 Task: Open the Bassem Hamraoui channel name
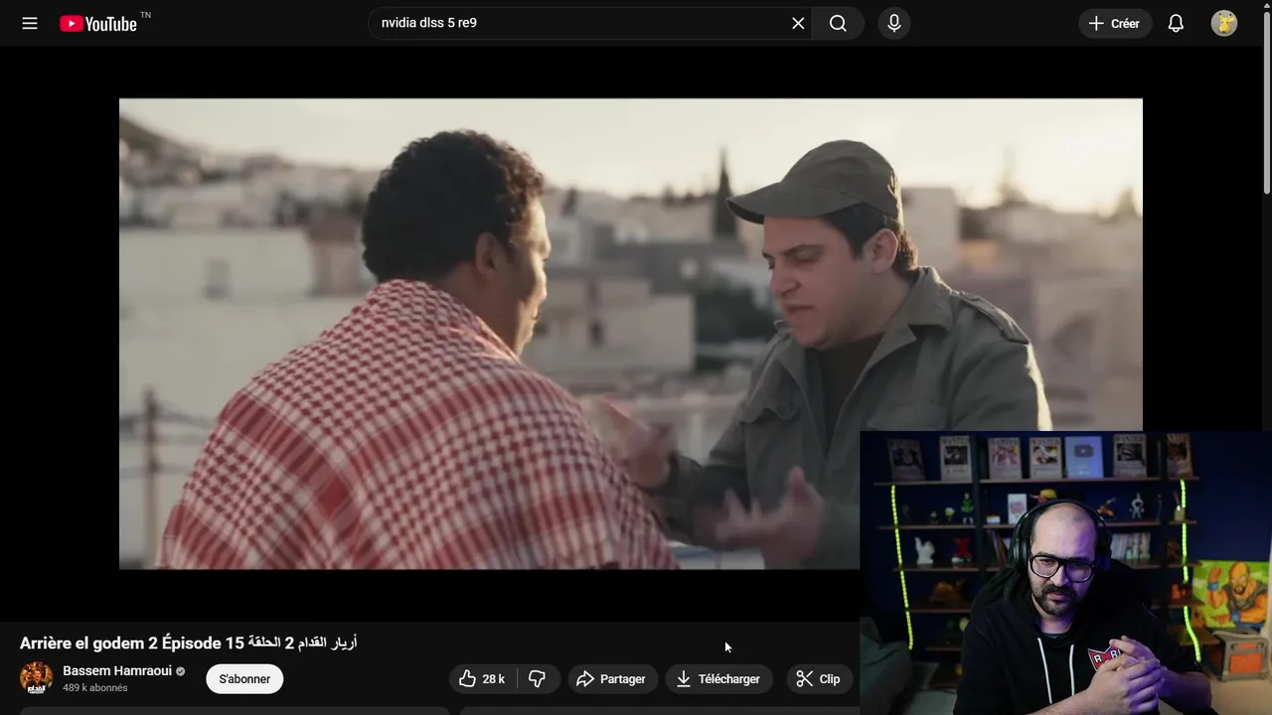(x=117, y=671)
